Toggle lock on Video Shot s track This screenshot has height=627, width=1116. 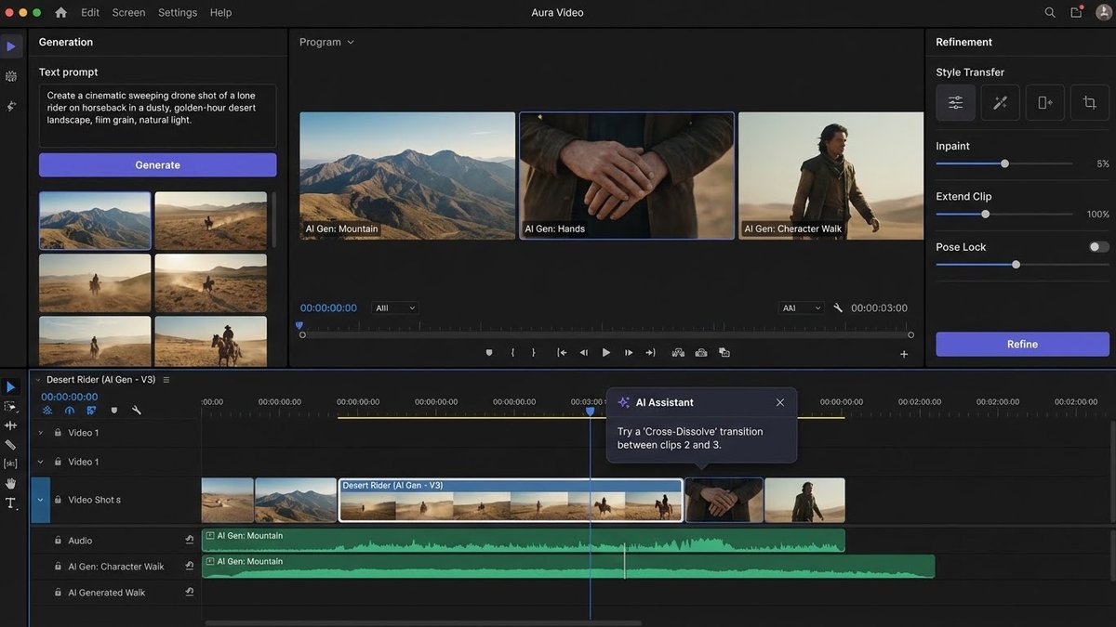click(x=58, y=500)
